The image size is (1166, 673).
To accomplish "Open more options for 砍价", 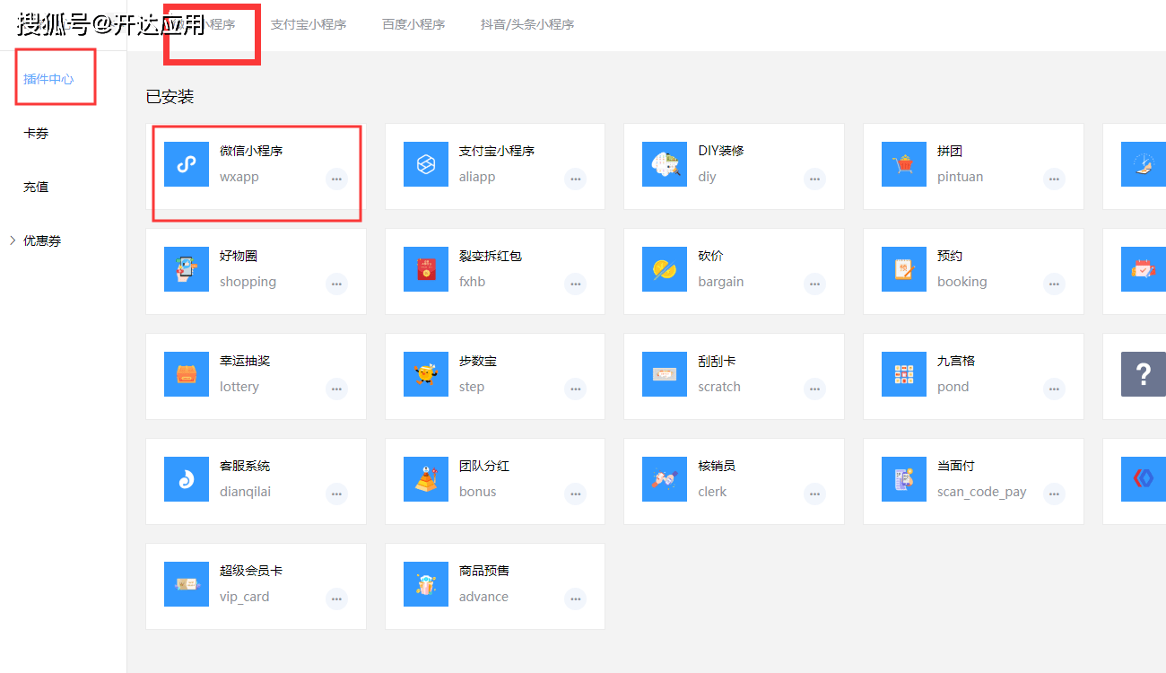I will [x=814, y=284].
